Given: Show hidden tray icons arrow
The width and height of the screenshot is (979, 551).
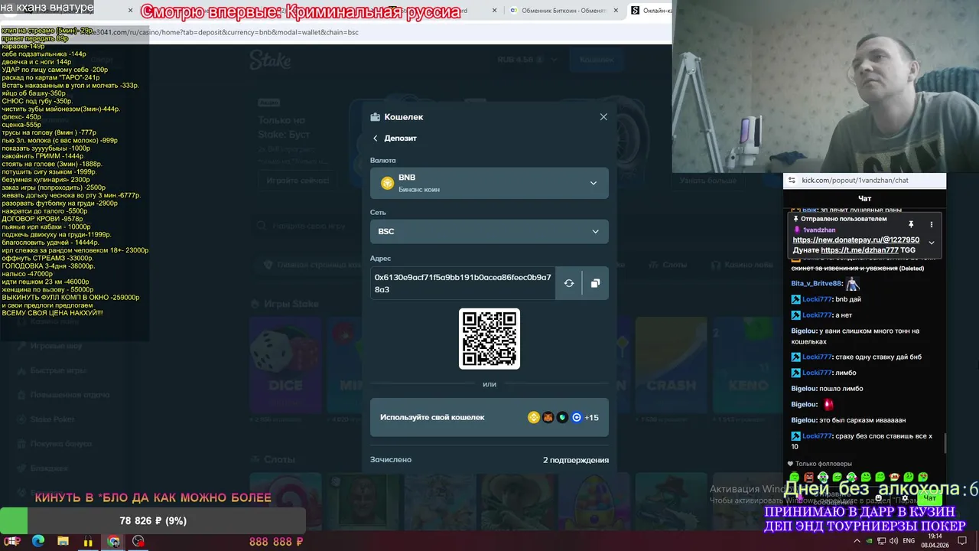Looking at the screenshot, I should click(x=857, y=541).
